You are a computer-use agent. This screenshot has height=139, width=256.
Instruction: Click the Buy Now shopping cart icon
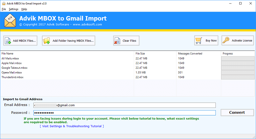(x=199, y=41)
